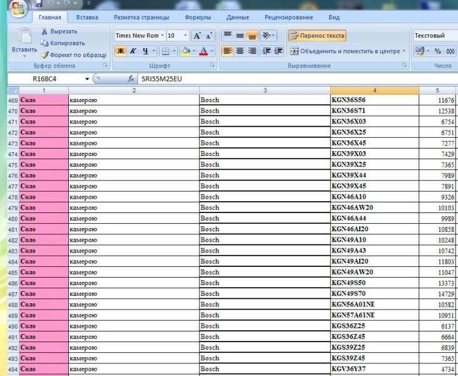Click the Name Box showing R168C4

click(46, 79)
